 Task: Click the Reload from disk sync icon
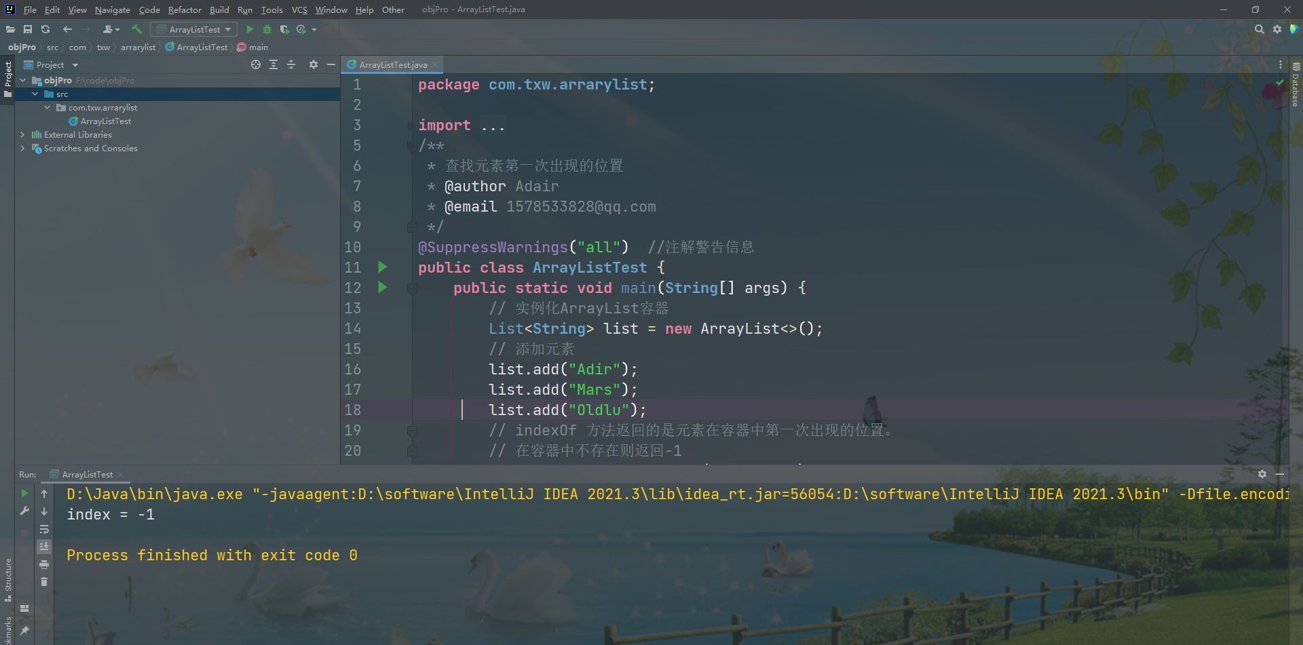[45, 29]
